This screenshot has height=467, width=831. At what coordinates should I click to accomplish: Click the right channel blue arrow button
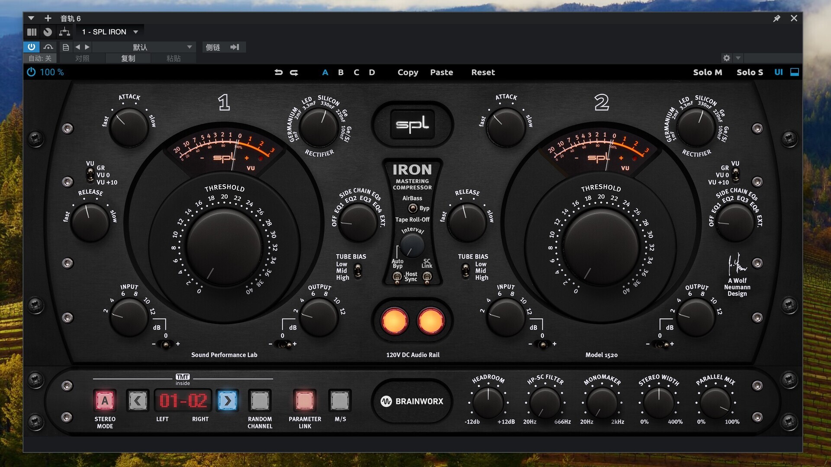pos(228,401)
